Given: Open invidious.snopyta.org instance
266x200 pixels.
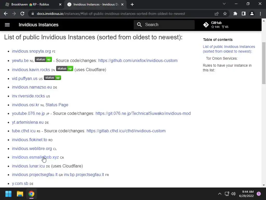Looking at the screenshot, I should 31,51.
